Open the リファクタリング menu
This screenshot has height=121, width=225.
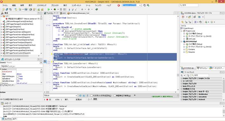(41, 5)
